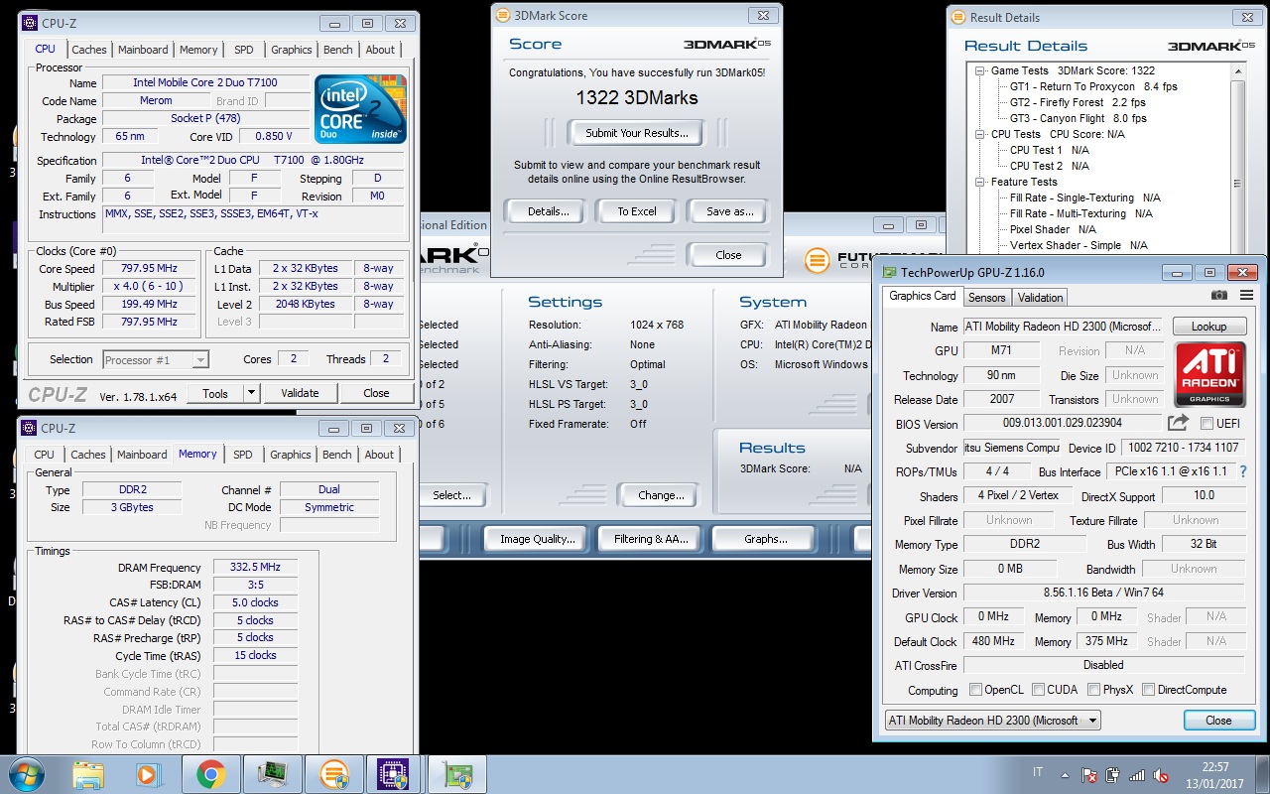
Task: Toggle the CUDA checkbox
Action: pyautogui.click(x=1038, y=690)
